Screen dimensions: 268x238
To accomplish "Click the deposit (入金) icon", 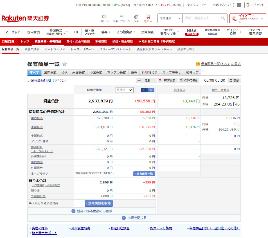I will [136, 17].
